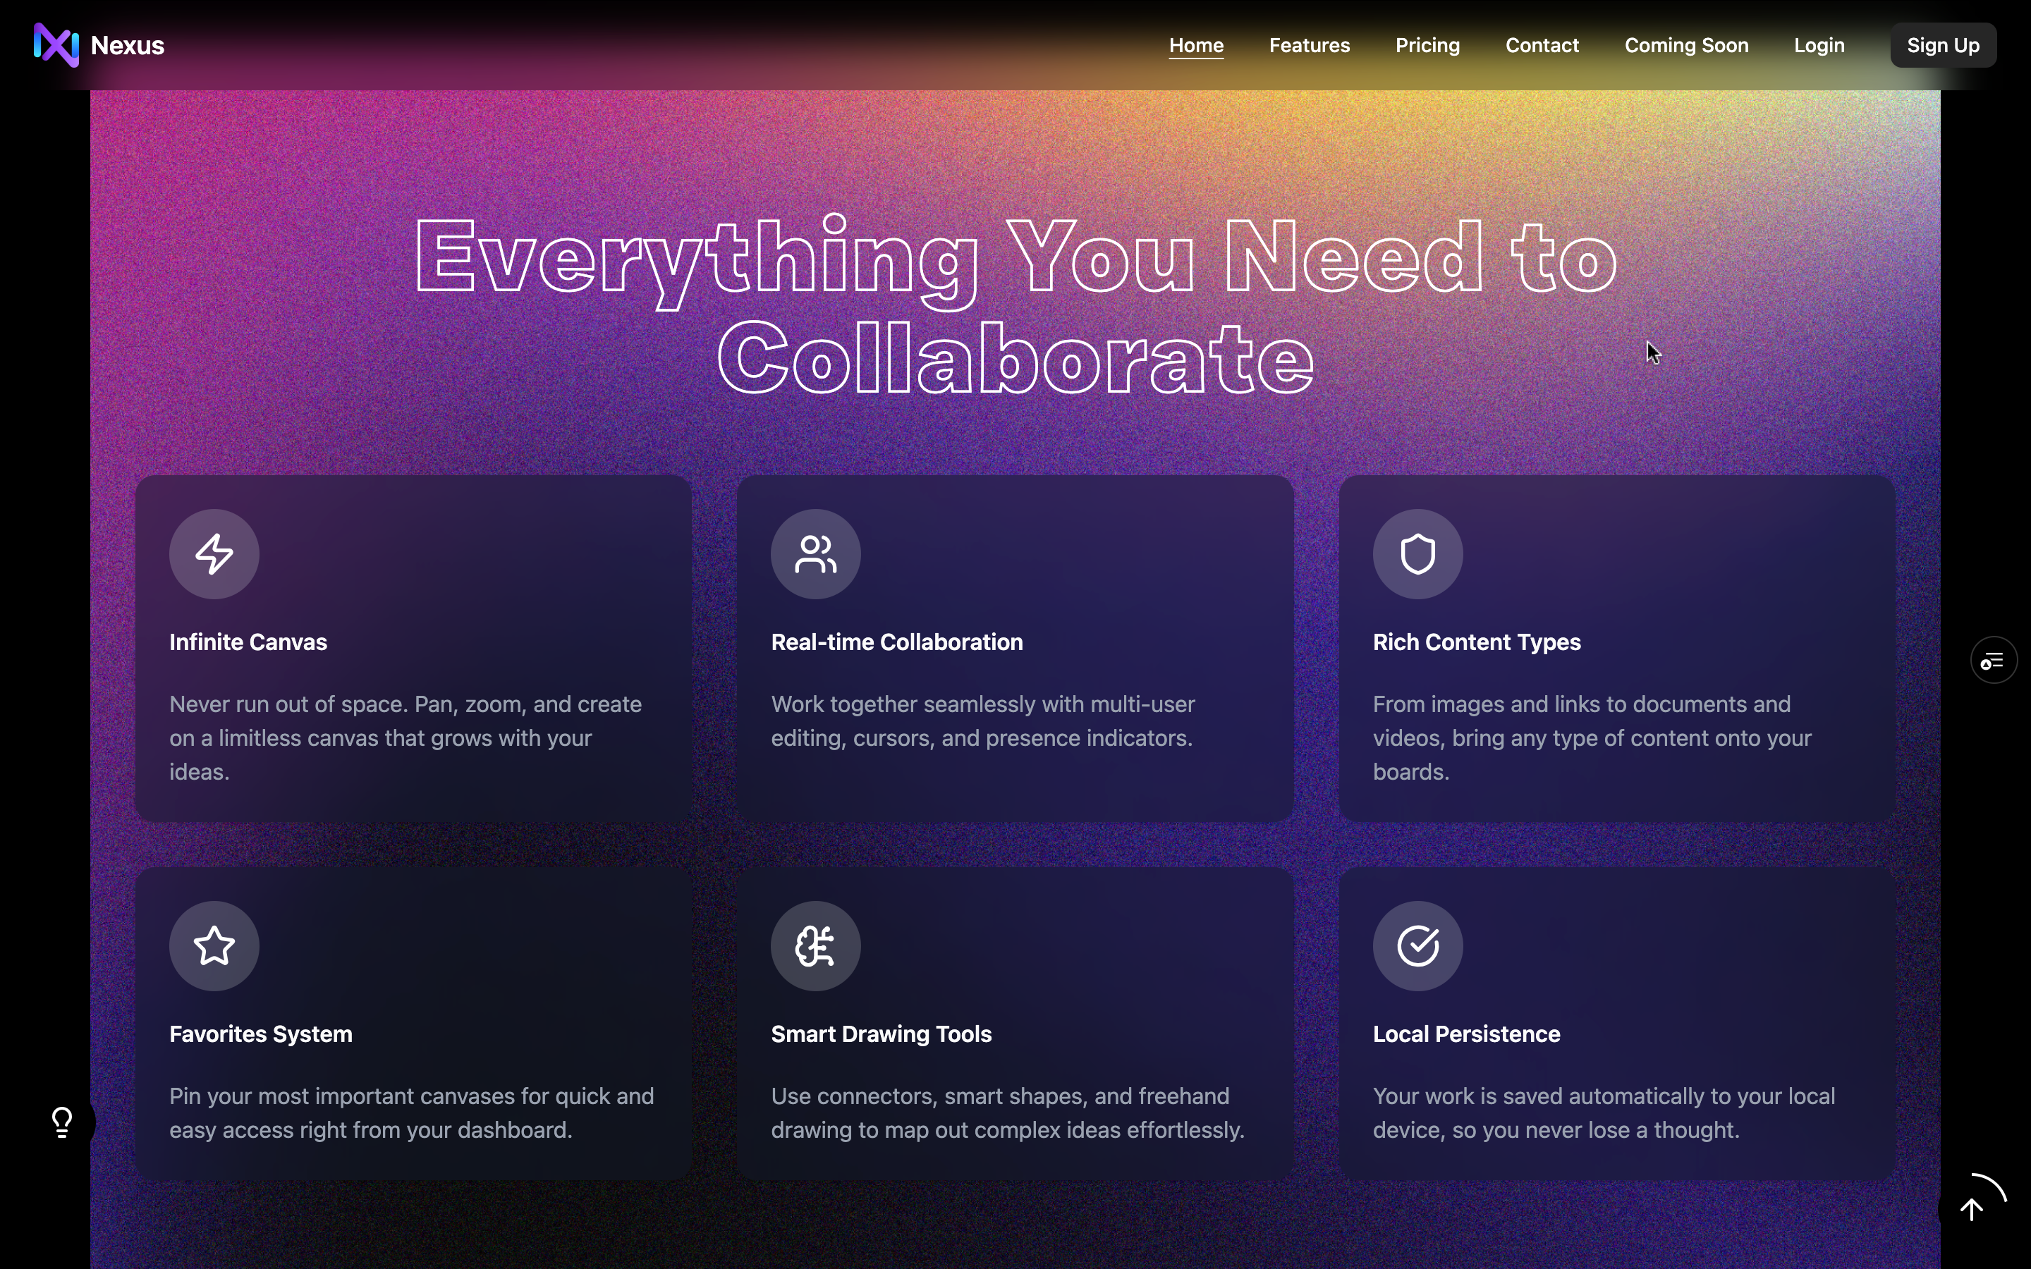
Task: Click the Nexus logo icon
Action: [56, 45]
